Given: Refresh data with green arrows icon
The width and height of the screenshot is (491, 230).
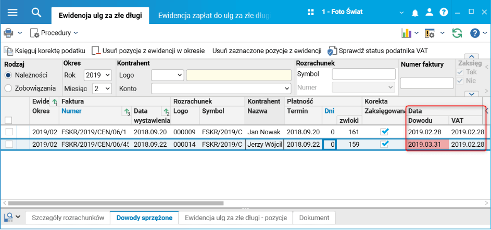Looking at the screenshot, I should click(x=457, y=33).
